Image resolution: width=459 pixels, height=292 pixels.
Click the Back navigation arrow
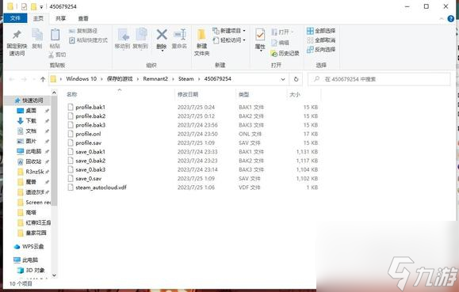pyautogui.click(x=11, y=79)
